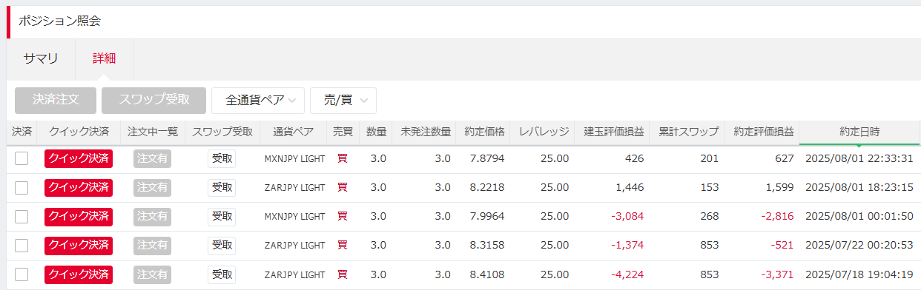The width and height of the screenshot is (921, 290).
Task: Select checkbox for ZARJPY position at 8.2218
Action: click(x=22, y=187)
